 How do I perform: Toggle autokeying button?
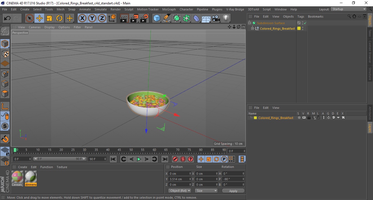pyautogui.click(x=183, y=159)
